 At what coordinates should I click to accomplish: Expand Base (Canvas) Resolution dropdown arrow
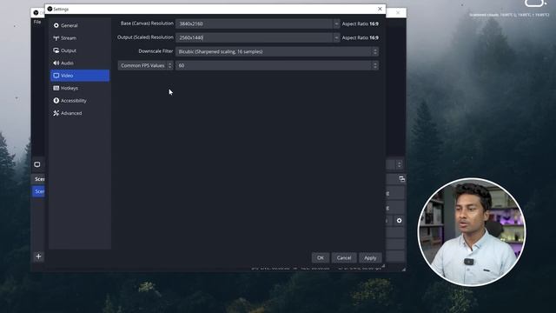tap(336, 23)
